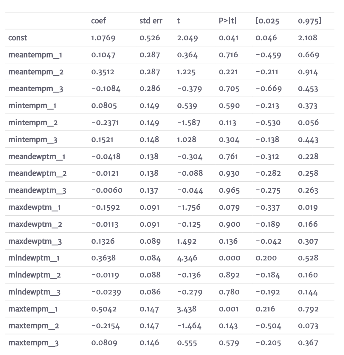
Task: Click the maxdewptm_3 t value 1.492
Action: point(187,242)
